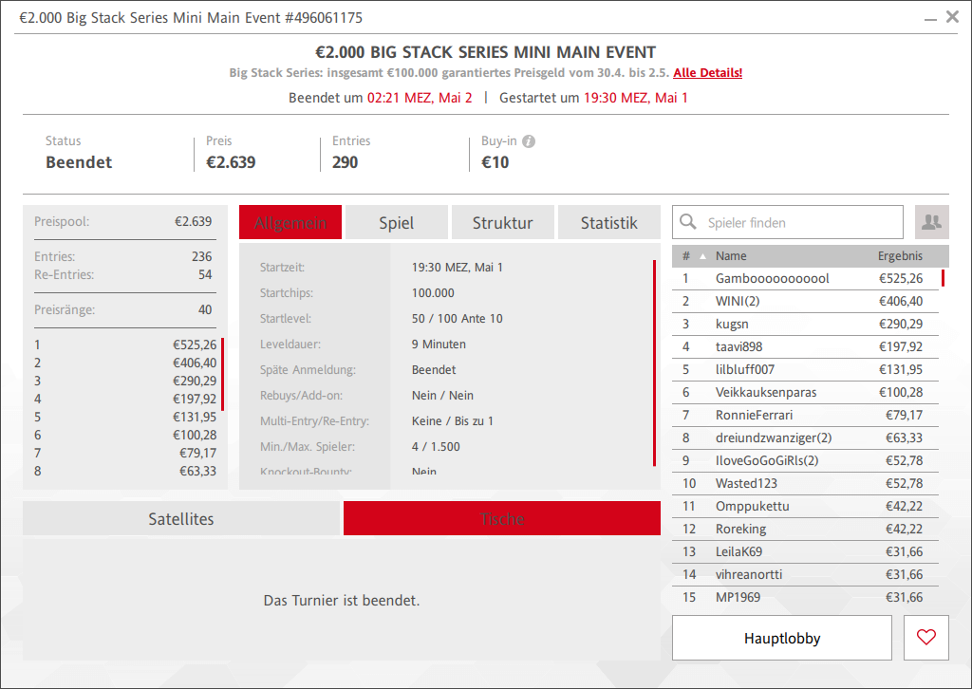The height and width of the screenshot is (689, 972).
Task: Select player WINI(2) row
Action: tap(805, 301)
